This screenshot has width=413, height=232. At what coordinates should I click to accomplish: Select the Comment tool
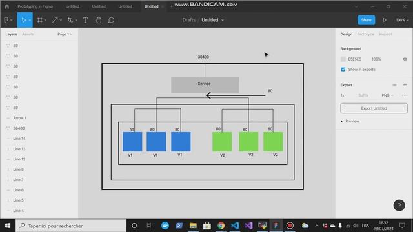(x=111, y=20)
